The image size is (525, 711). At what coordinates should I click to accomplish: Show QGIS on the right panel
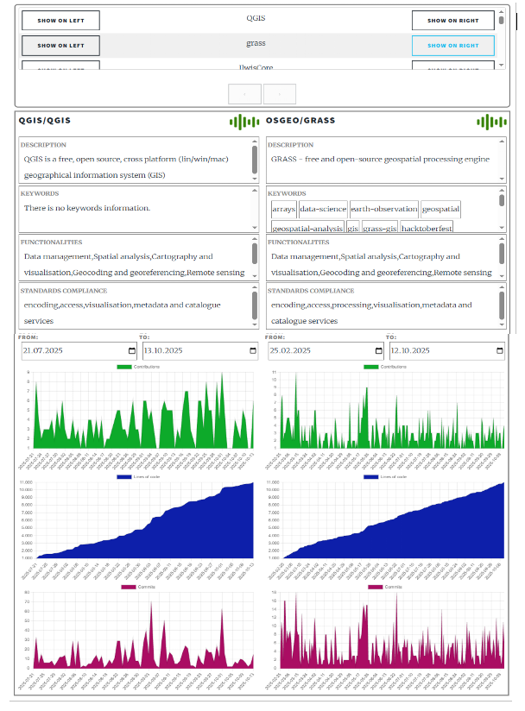tap(453, 21)
